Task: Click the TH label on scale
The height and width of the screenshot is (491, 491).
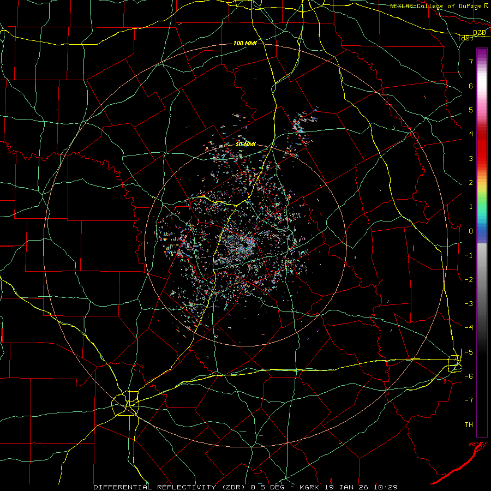Action: pos(469,425)
